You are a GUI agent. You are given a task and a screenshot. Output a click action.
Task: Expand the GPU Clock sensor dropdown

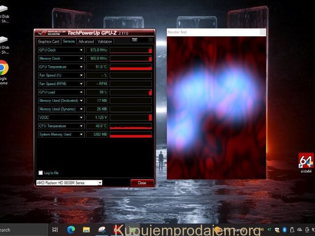pyautogui.click(x=82, y=50)
